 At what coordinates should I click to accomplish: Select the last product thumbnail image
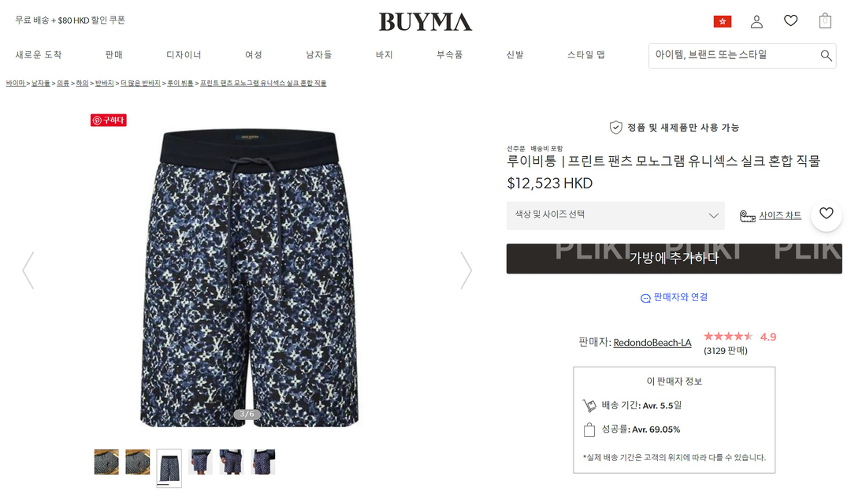pyautogui.click(x=263, y=462)
